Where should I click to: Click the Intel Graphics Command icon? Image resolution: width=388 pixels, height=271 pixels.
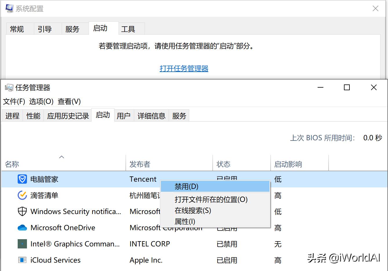22,244
